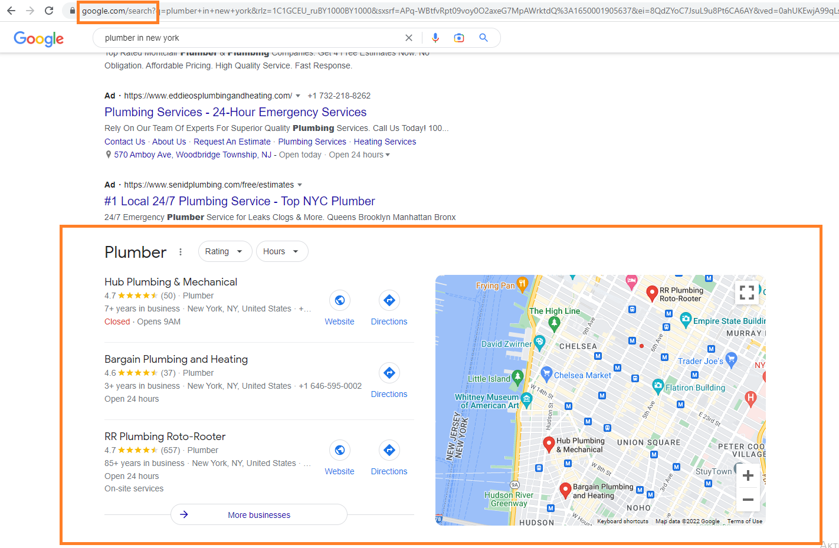Open the RR Plumbing Roto-Rooter listing
839x548 pixels.
[165, 437]
